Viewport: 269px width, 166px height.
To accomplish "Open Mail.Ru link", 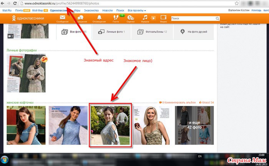I will point(7,10).
